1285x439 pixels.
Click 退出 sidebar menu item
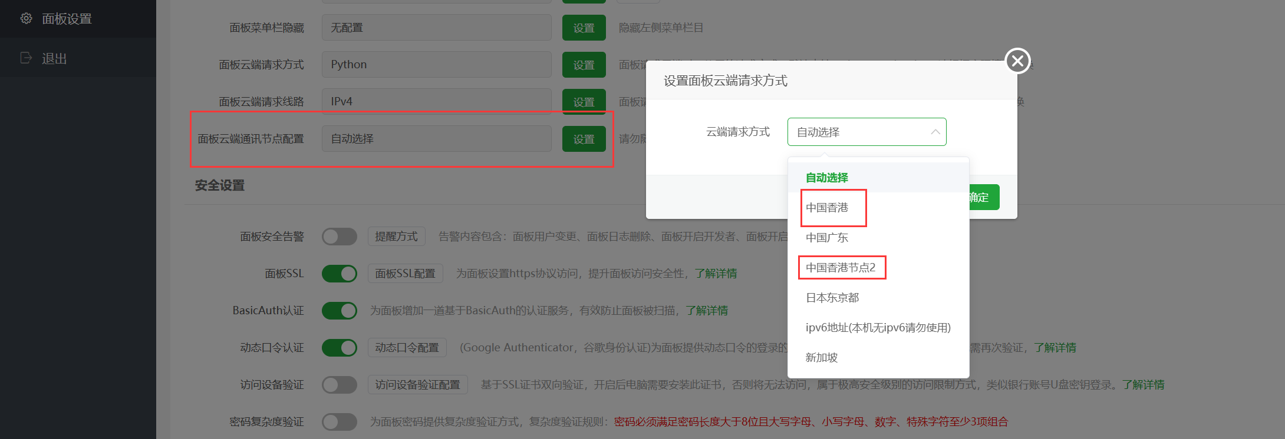(78, 58)
